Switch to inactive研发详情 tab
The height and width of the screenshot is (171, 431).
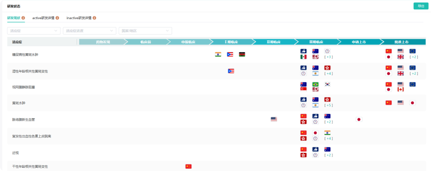tap(79, 18)
